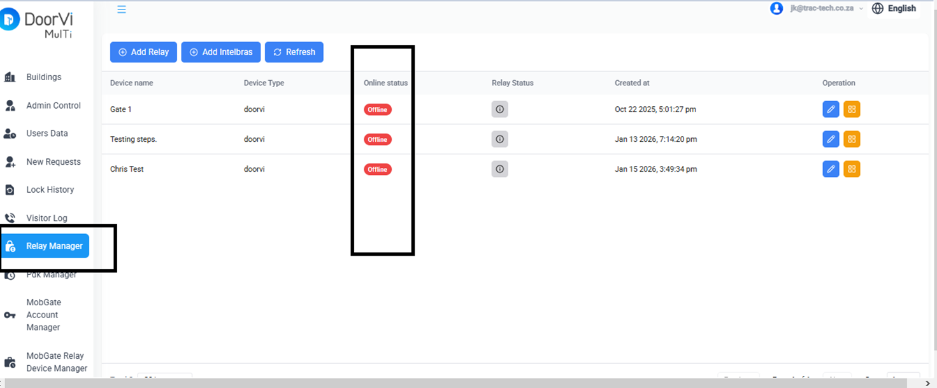Edit the Testing steps. relay
This screenshot has height=388, width=937.
[831, 139]
